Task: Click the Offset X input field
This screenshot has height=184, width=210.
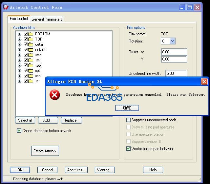Action: (x=174, y=52)
